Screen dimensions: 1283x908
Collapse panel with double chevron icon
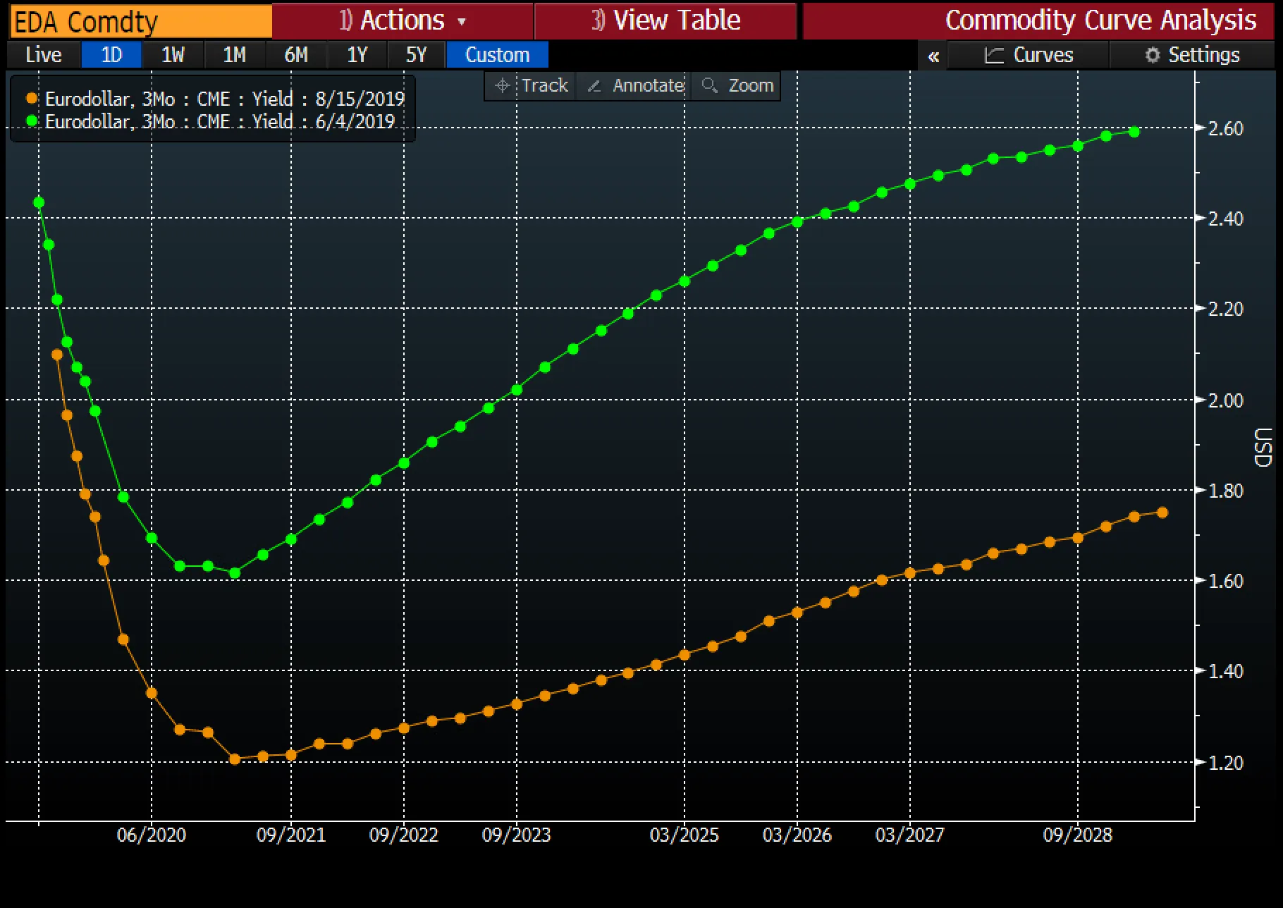(933, 56)
